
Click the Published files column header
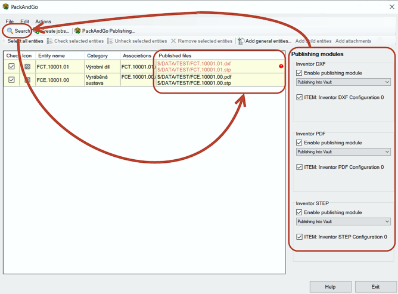coord(220,55)
